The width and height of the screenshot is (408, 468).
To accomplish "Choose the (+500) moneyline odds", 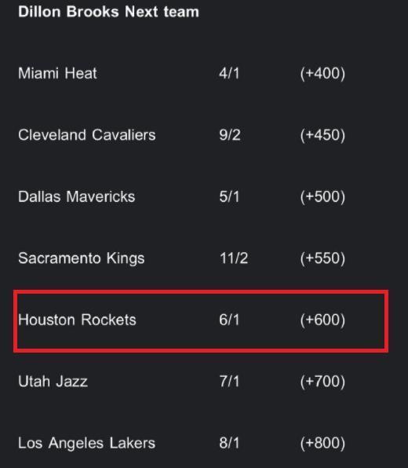I will click(x=322, y=196).
